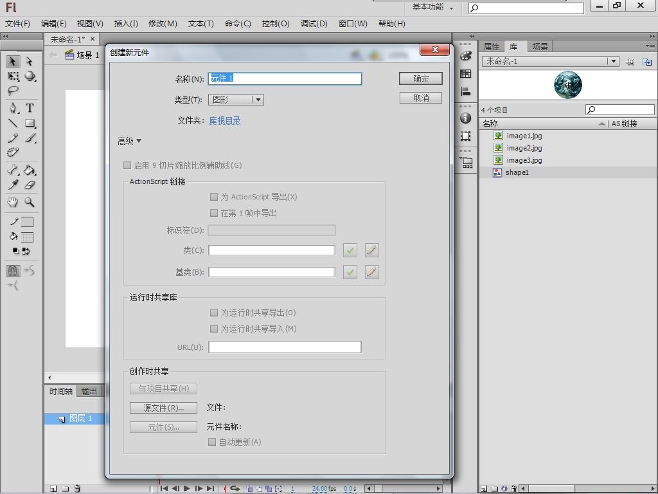This screenshot has width=658, height=494.
Task: Click the delete layer trash icon in timeline
Action: coord(77,489)
